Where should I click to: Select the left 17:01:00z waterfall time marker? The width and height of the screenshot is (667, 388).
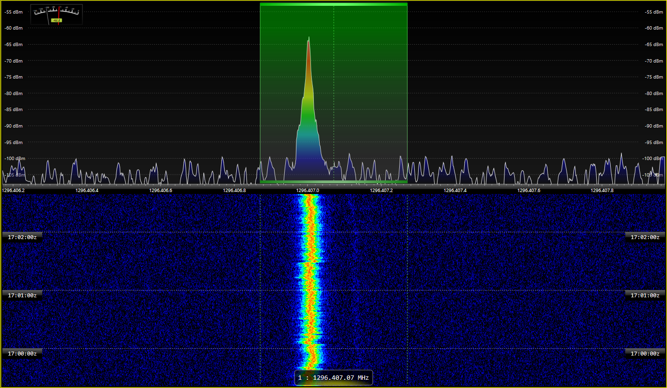22,295
